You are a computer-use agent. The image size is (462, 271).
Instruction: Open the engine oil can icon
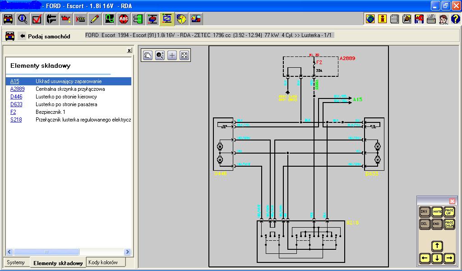pyautogui.click(x=66, y=19)
